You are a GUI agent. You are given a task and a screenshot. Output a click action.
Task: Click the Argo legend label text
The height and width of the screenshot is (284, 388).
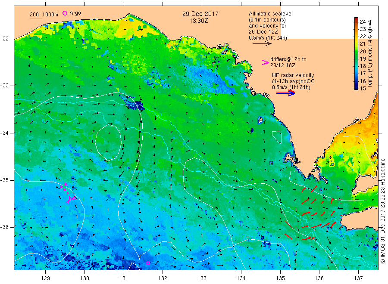(x=75, y=13)
